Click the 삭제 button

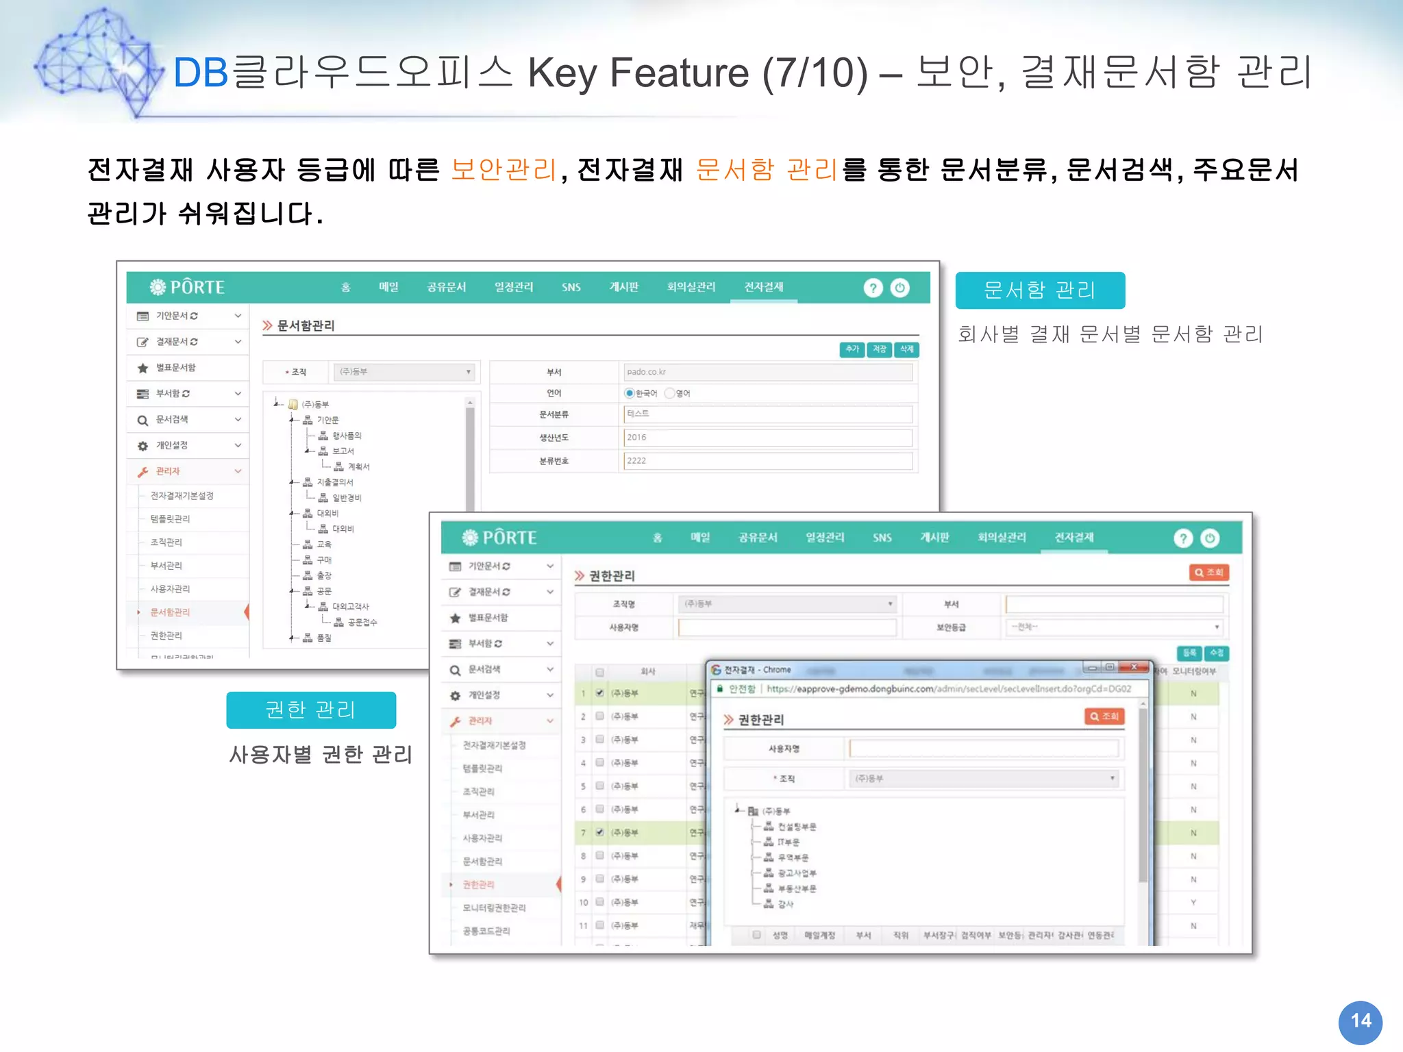[907, 349]
